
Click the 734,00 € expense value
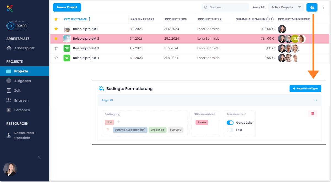pyautogui.click(x=268, y=39)
